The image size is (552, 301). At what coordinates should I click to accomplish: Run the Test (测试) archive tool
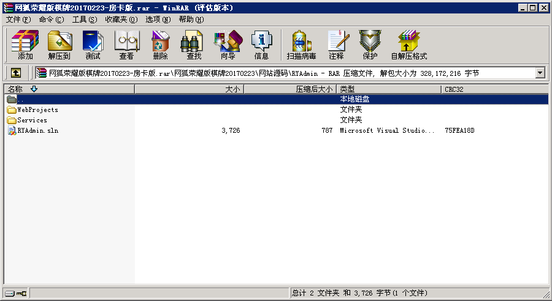tap(93, 45)
